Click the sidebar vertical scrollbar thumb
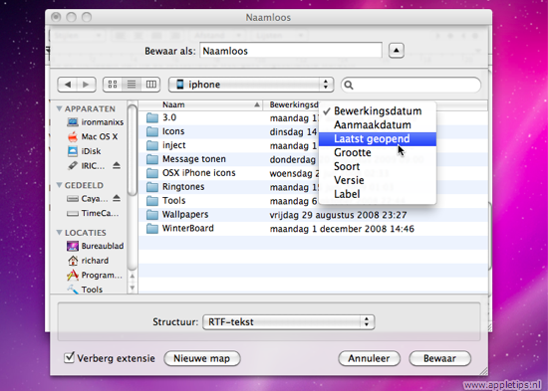The image size is (548, 391). pyautogui.click(x=133, y=150)
